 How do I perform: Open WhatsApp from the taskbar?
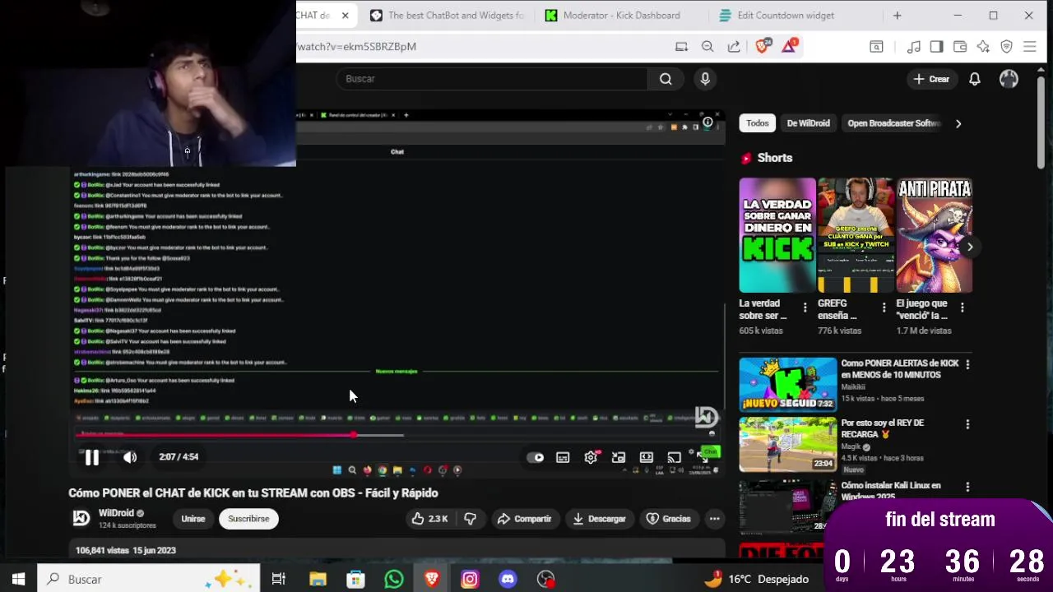pos(394,579)
